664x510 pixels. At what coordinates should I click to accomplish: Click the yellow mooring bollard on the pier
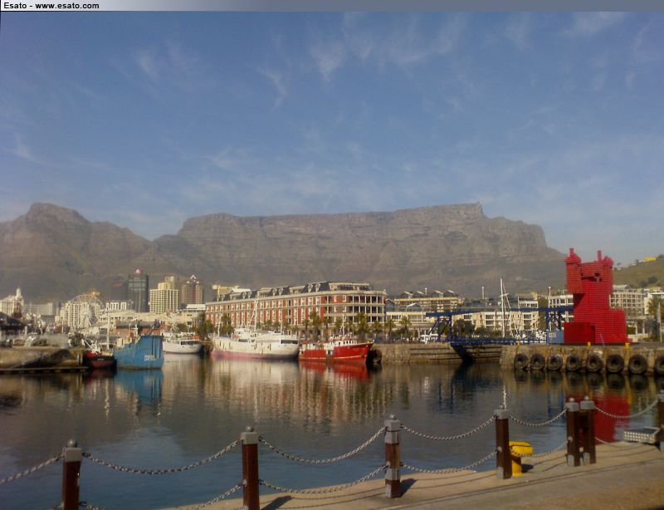(x=520, y=456)
